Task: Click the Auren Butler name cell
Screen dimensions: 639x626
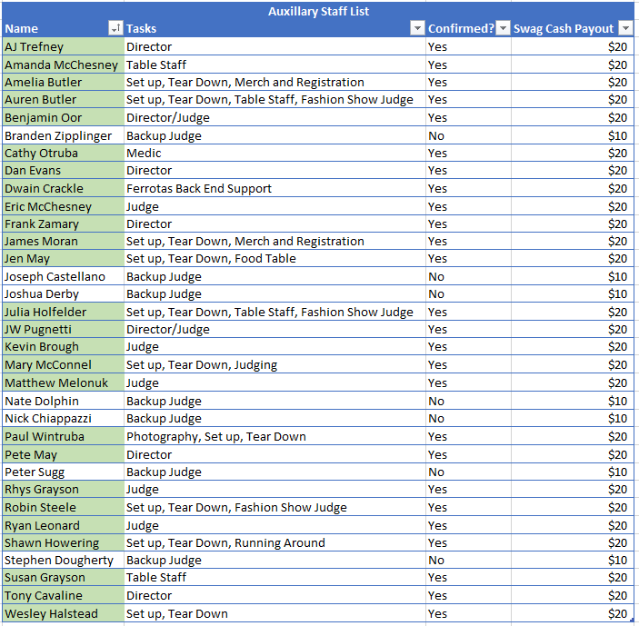Action: (63, 99)
